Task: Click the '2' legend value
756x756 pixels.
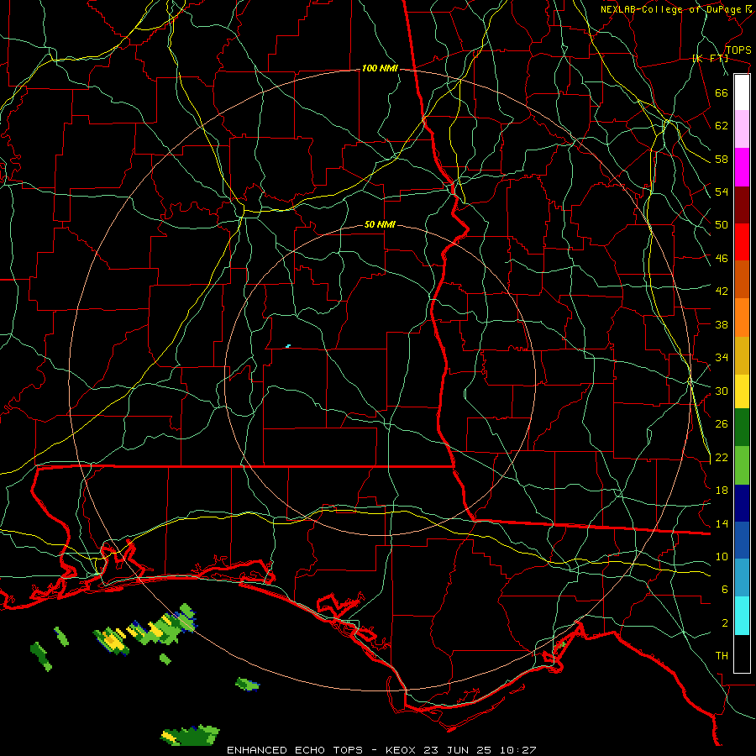Action: (x=725, y=623)
